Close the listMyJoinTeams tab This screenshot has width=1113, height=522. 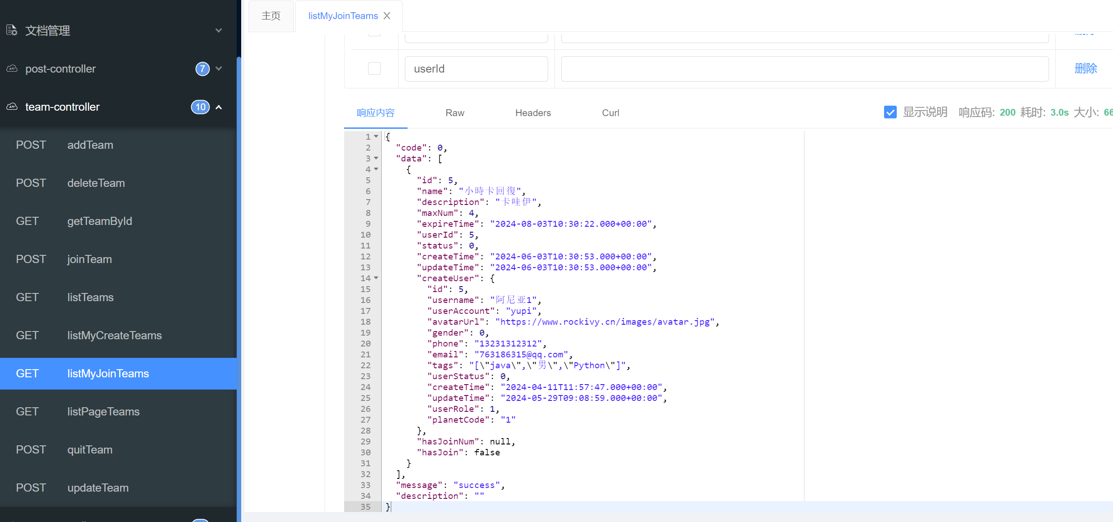pyautogui.click(x=387, y=16)
